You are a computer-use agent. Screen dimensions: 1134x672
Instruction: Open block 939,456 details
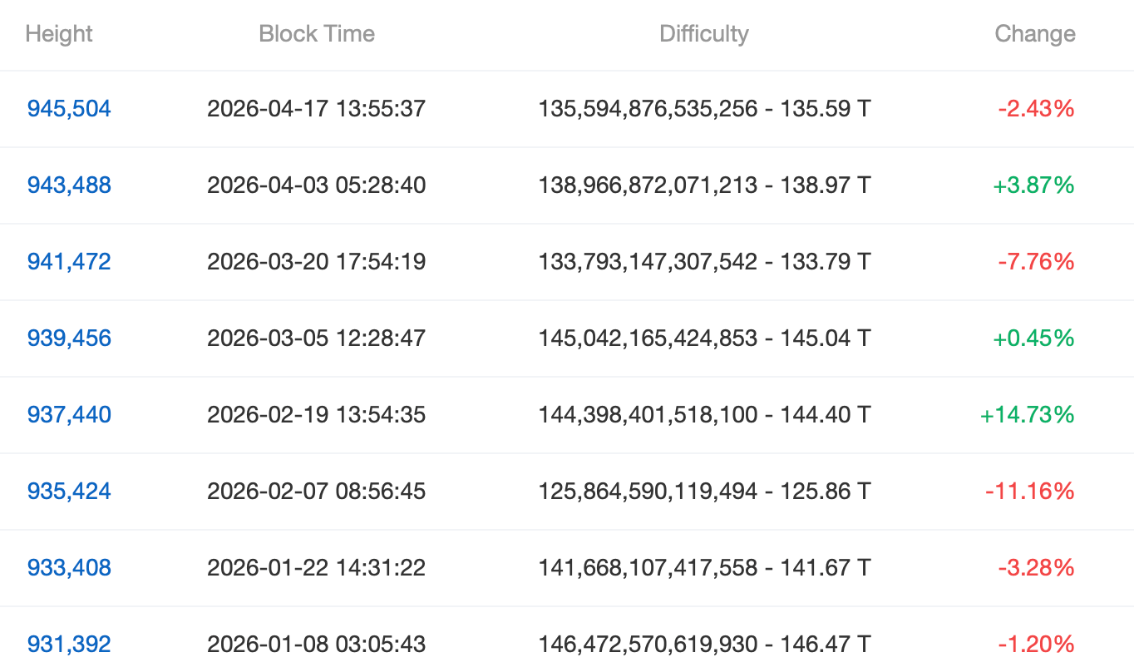(x=68, y=338)
